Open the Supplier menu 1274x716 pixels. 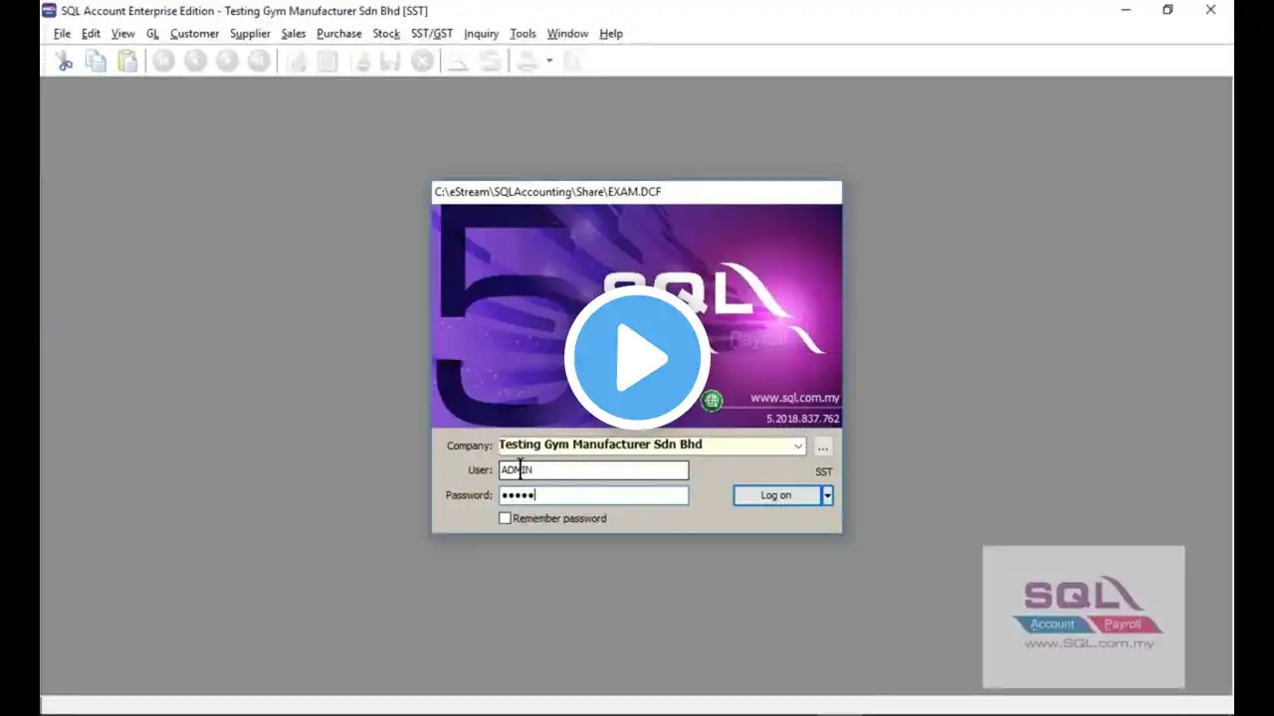pyautogui.click(x=250, y=34)
